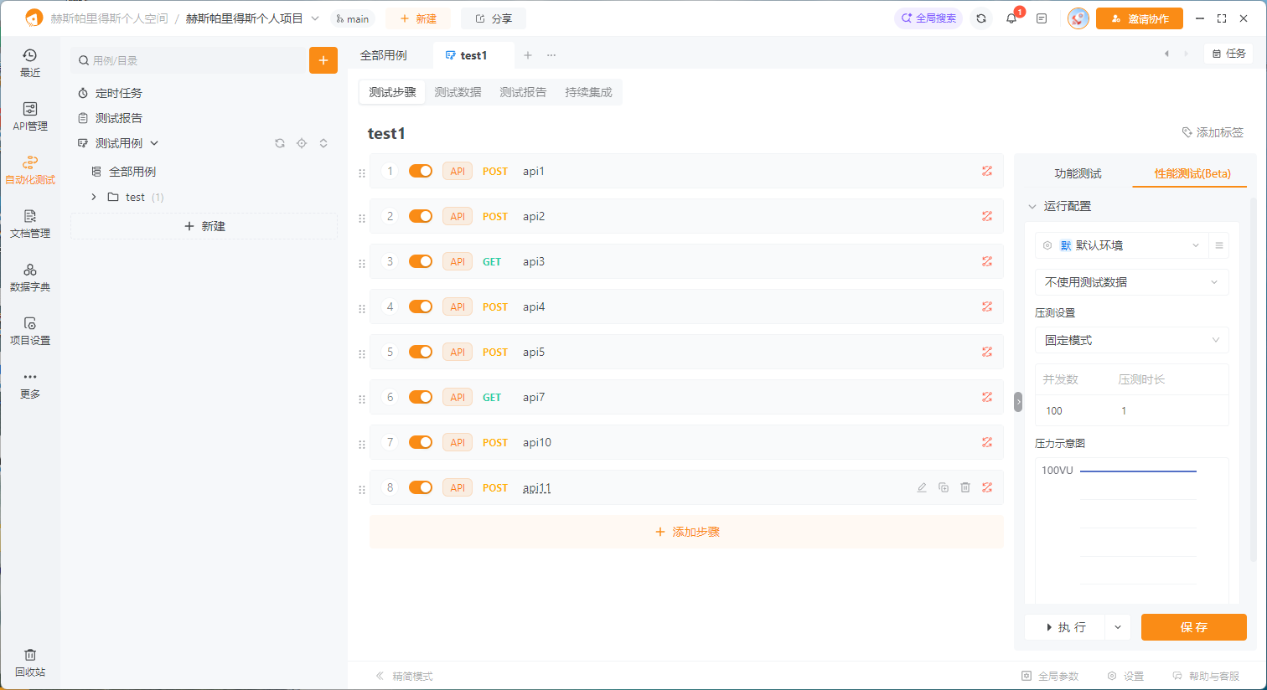Click 添加步骤 to add a step

(686, 532)
